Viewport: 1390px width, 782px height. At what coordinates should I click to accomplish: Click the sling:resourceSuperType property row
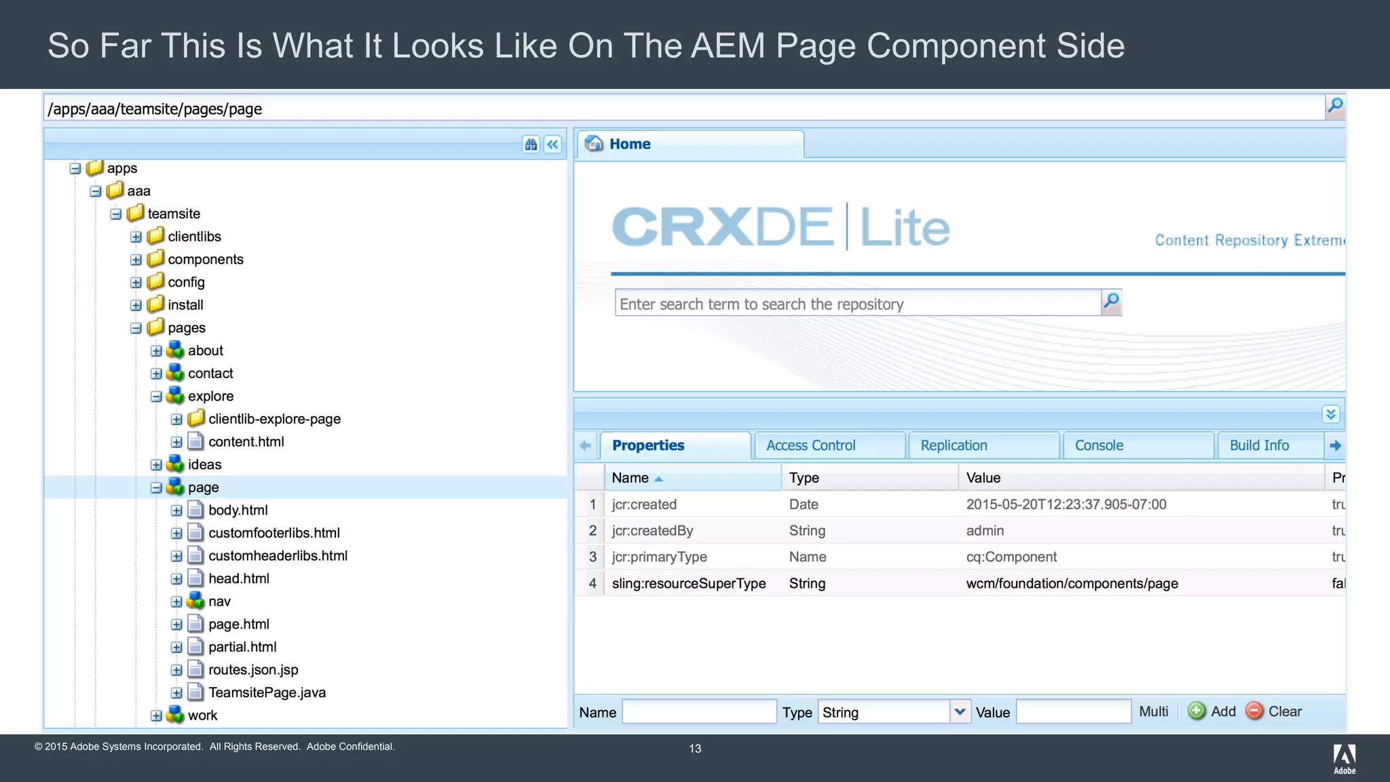[960, 583]
